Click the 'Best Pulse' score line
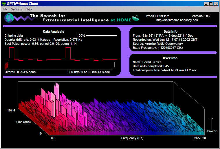 tap(41, 44)
